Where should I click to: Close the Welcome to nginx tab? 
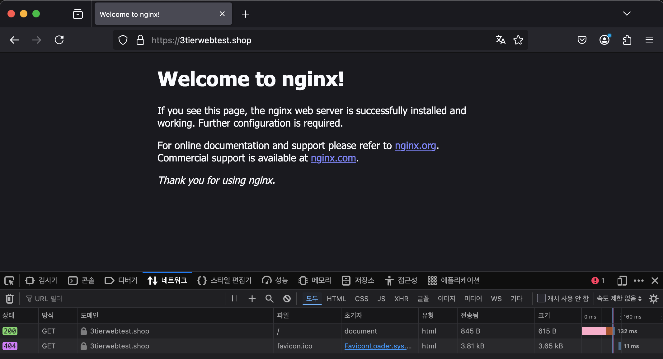(222, 14)
